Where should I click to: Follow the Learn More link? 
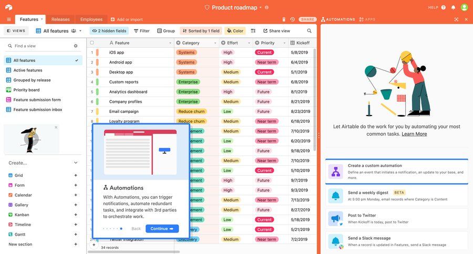414,134
